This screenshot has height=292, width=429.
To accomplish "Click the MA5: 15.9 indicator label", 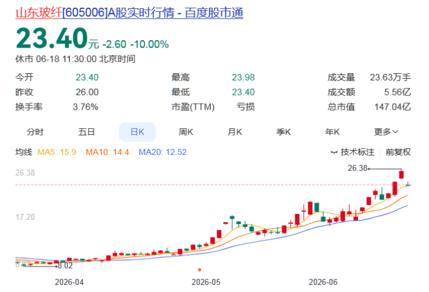I will 57,152.
